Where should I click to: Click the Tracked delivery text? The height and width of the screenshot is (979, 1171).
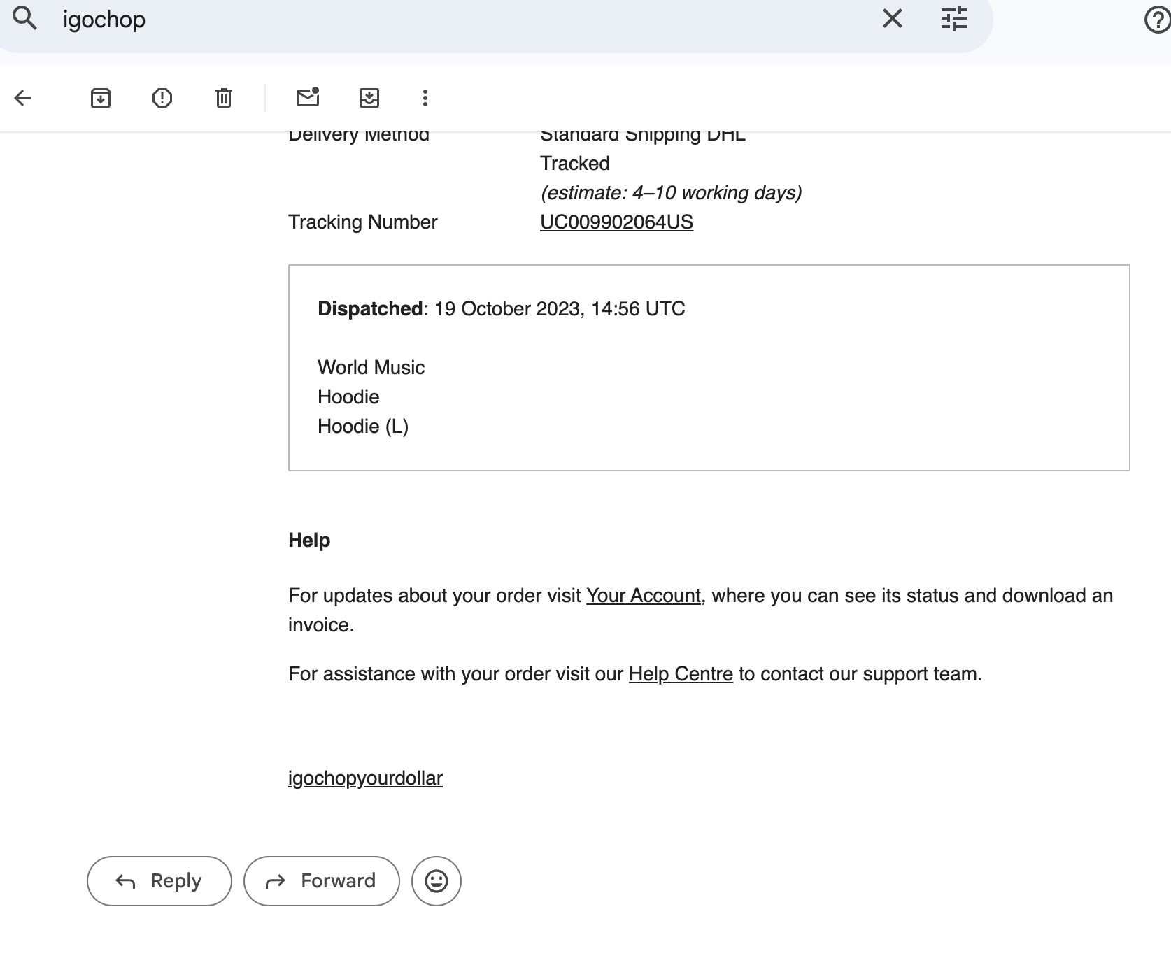click(x=575, y=164)
